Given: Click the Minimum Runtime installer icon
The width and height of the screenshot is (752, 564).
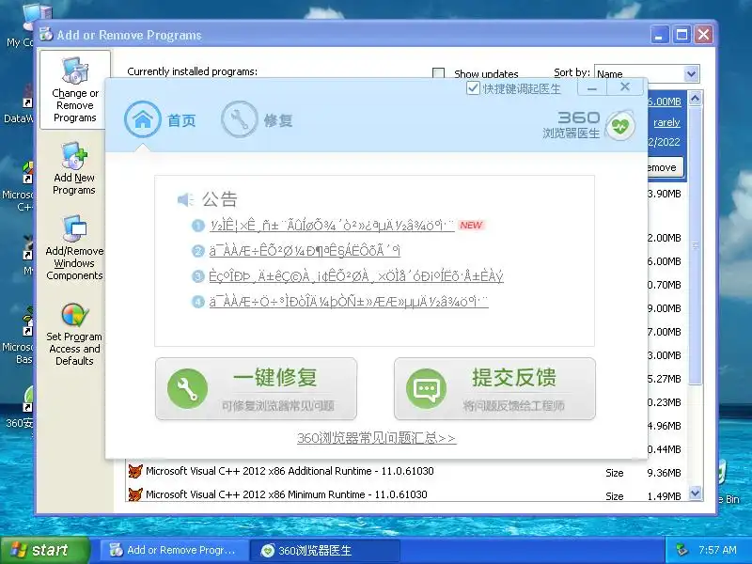Looking at the screenshot, I should tap(135, 494).
